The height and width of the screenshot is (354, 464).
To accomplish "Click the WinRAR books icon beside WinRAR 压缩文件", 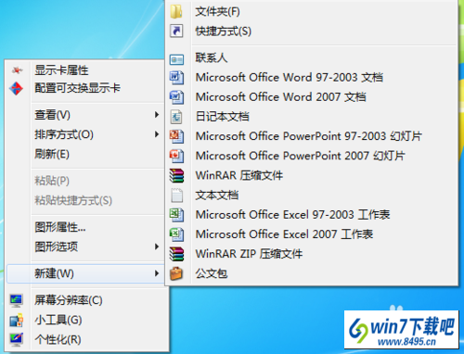I will [176, 175].
